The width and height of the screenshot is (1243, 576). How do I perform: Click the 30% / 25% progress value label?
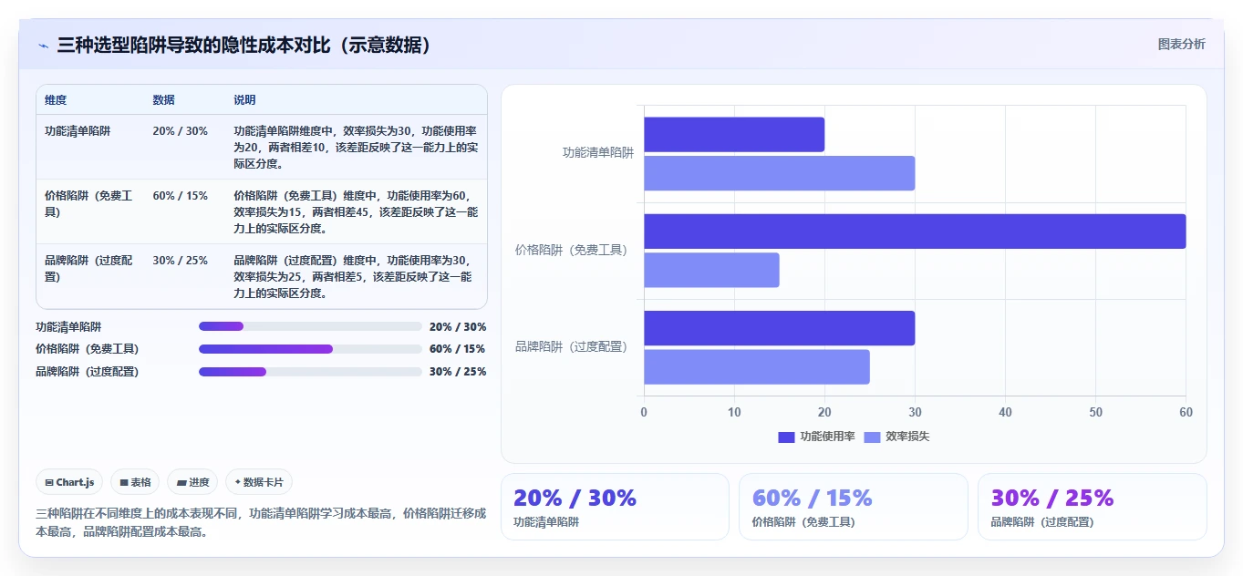click(x=458, y=372)
